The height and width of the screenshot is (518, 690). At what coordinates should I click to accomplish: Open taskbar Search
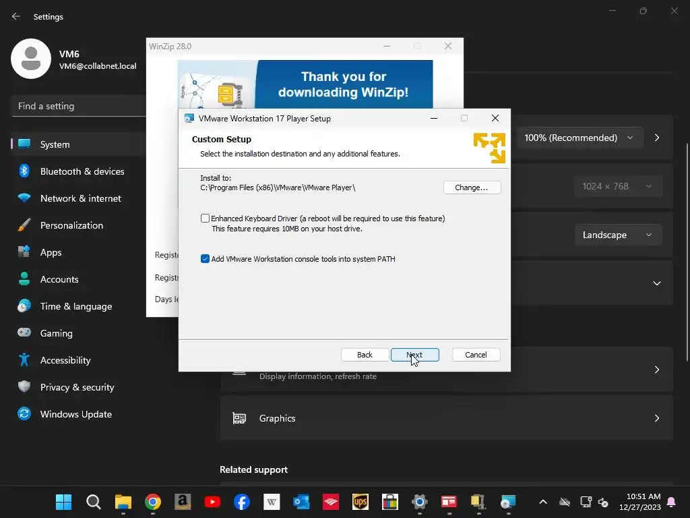pyautogui.click(x=93, y=502)
